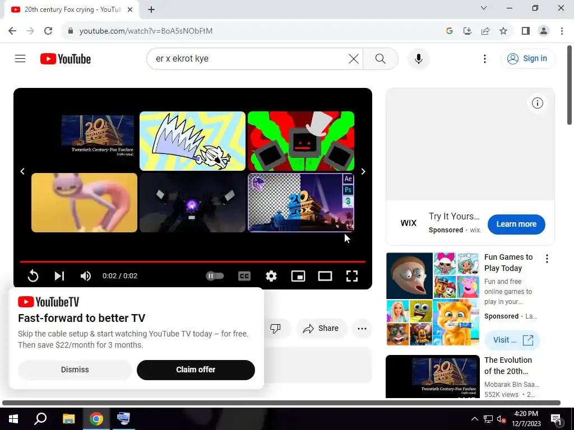Toggle the autoplay switch
The height and width of the screenshot is (430, 574).
click(215, 275)
